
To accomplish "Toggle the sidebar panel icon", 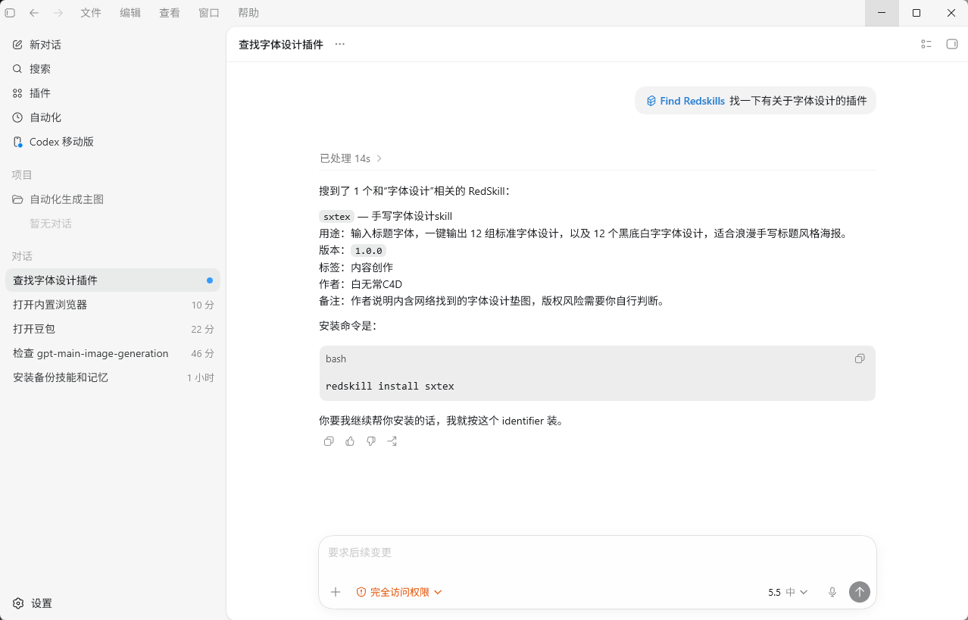I will click(10, 13).
